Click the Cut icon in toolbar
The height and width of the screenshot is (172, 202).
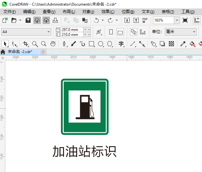click(67, 20)
